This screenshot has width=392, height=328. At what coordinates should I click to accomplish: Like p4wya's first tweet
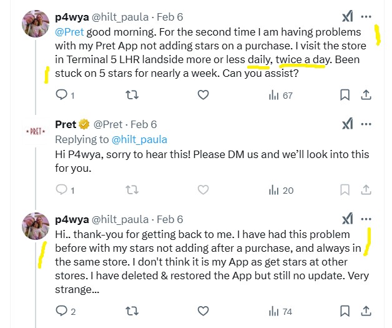[x=203, y=95]
